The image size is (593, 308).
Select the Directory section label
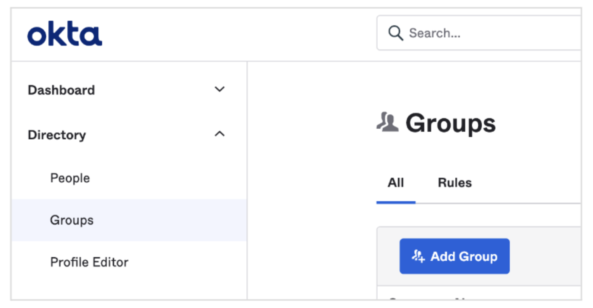(x=57, y=135)
